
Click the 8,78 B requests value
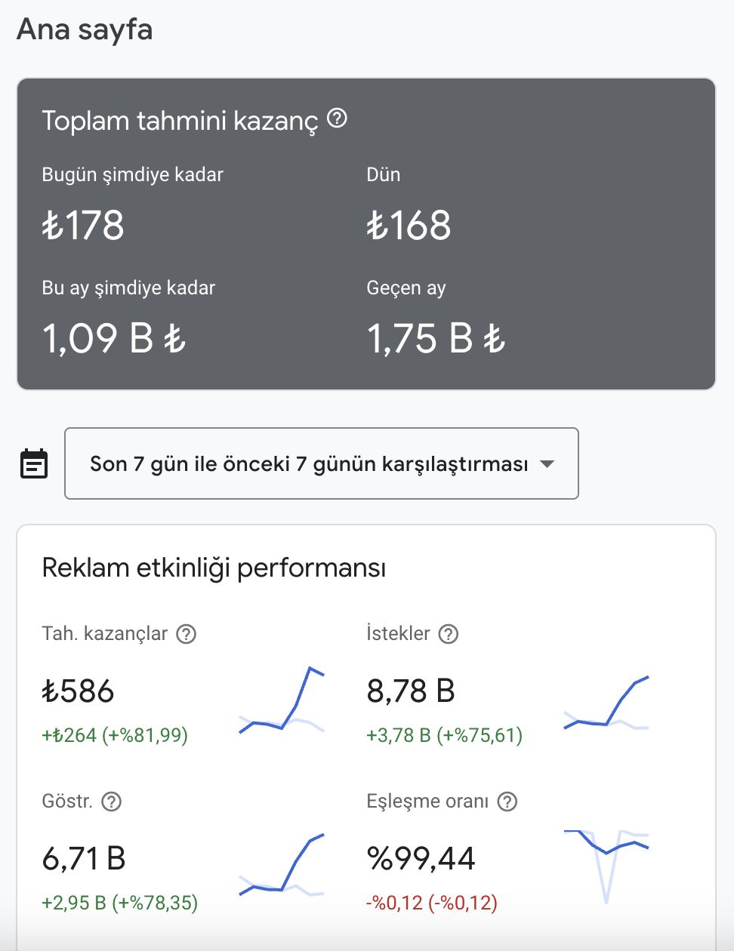click(x=411, y=691)
